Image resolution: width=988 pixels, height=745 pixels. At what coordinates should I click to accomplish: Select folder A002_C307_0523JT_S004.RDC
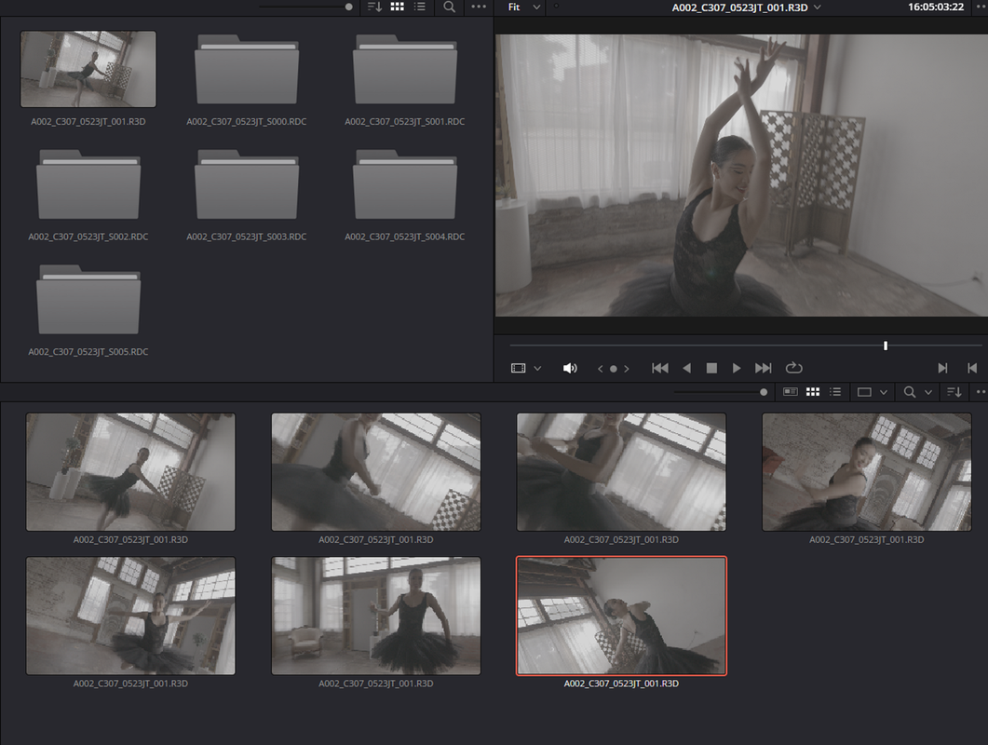[x=404, y=184]
